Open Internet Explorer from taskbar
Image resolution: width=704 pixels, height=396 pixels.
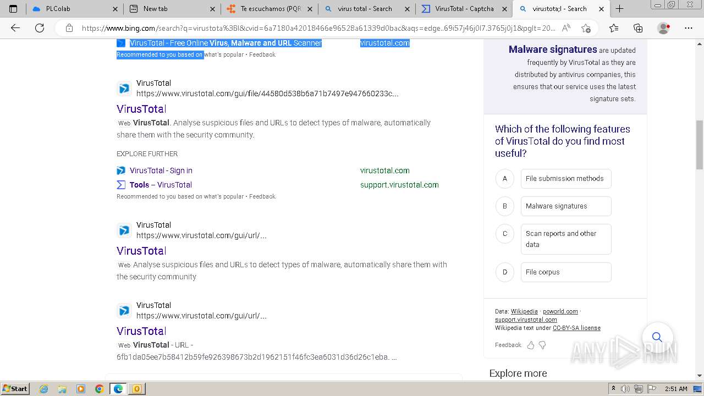coord(44,389)
